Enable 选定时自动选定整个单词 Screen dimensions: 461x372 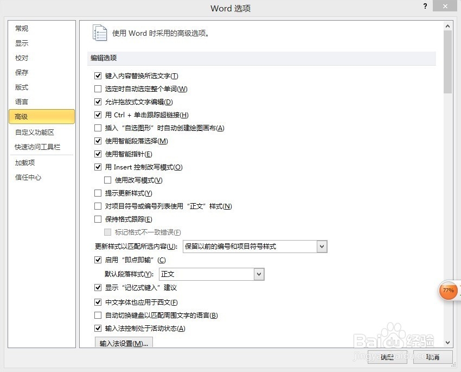click(x=98, y=89)
